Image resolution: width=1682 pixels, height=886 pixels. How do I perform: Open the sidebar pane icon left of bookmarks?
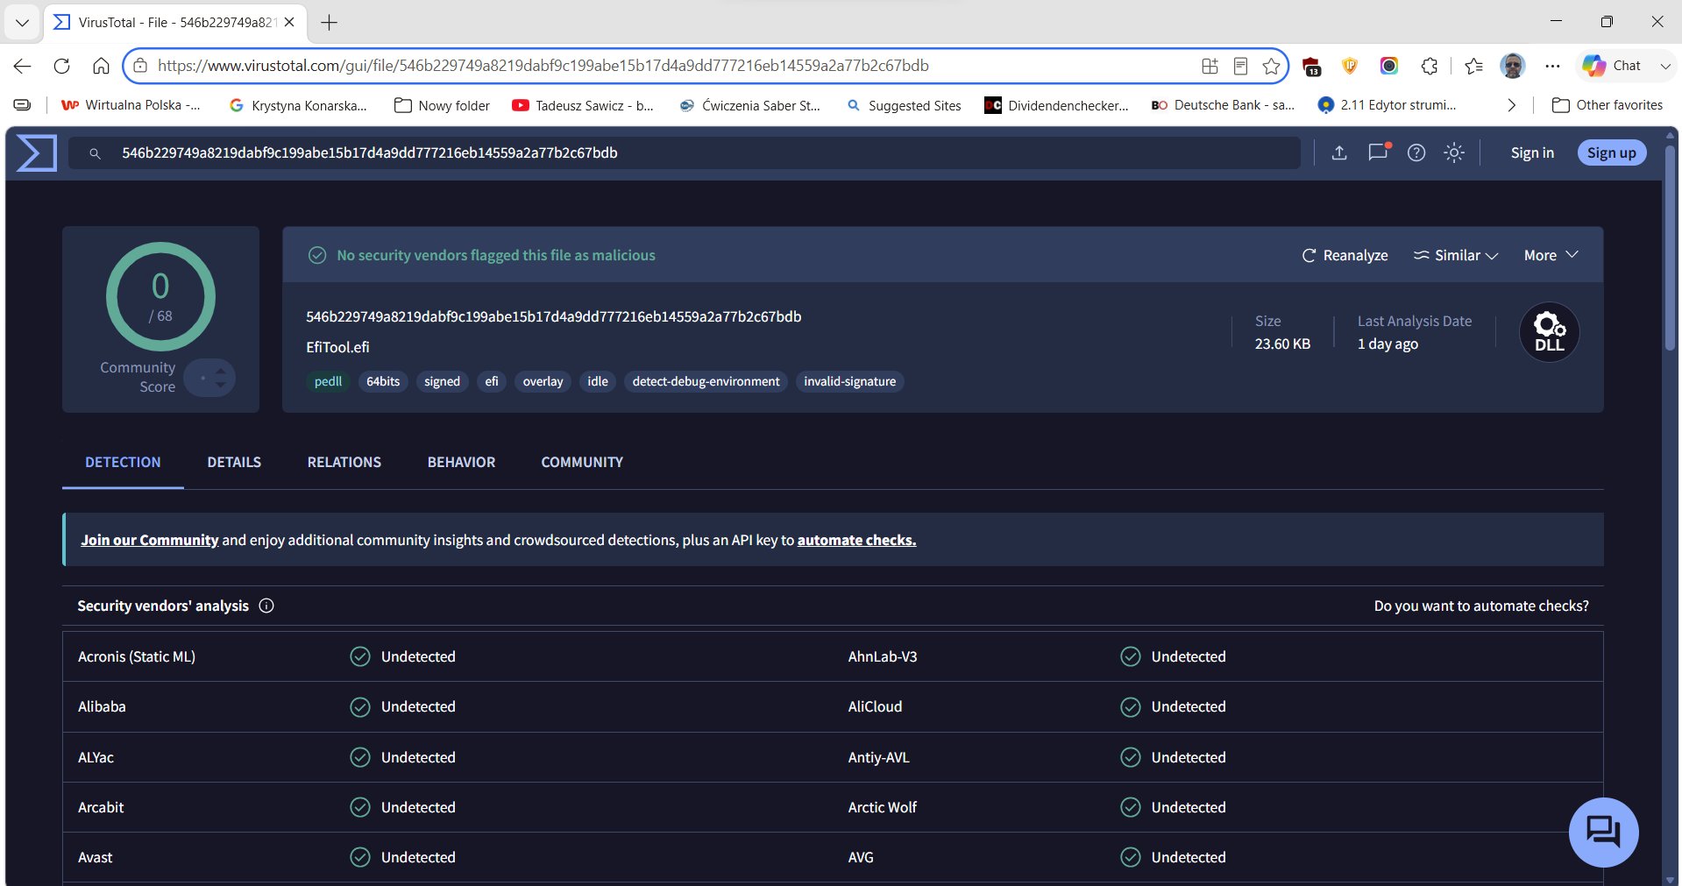tap(23, 105)
